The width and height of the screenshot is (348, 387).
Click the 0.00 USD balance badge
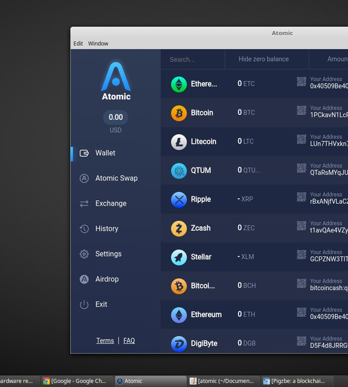pyautogui.click(x=115, y=117)
